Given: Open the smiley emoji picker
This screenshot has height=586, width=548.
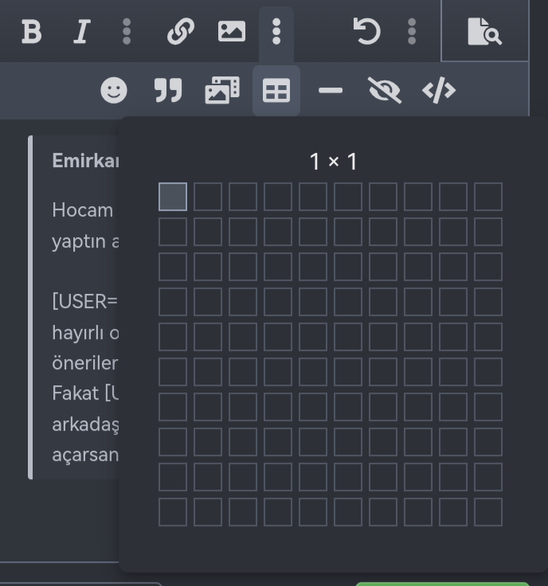Looking at the screenshot, I should 114,91.
